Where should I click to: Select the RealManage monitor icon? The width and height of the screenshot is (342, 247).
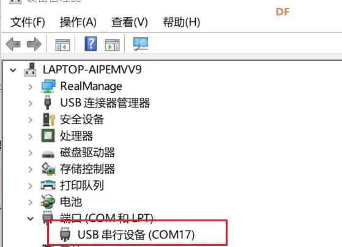pyautogui.click(x=48, y=86)
